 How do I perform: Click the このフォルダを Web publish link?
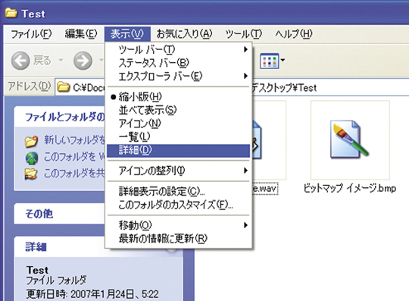[74, 157]
